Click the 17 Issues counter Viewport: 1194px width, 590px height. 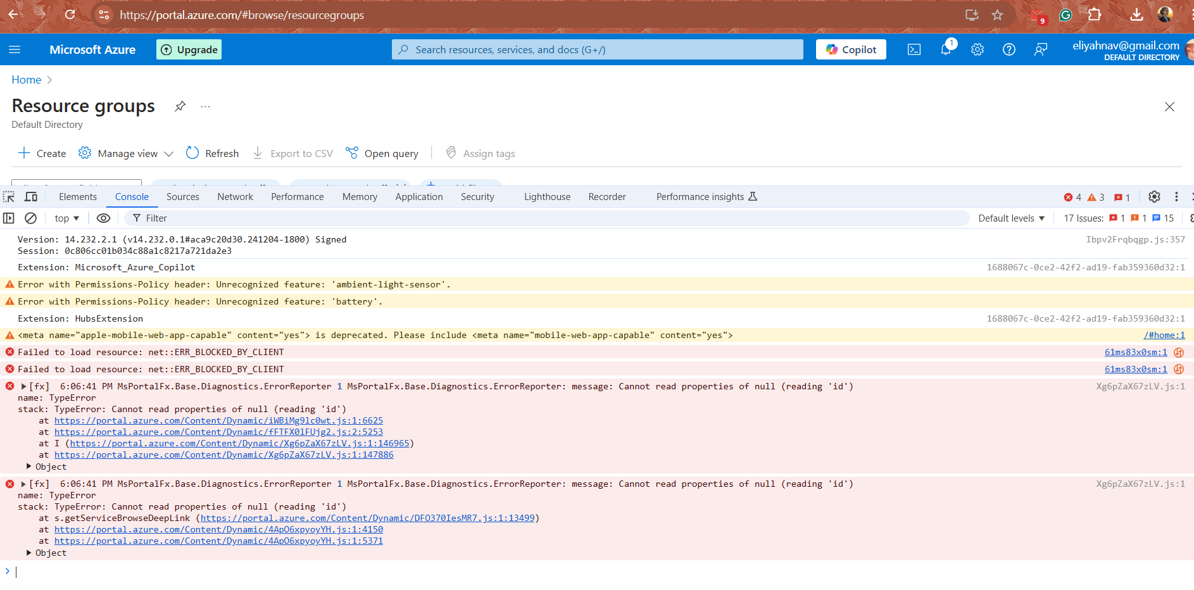click(x=1119, y=218)
